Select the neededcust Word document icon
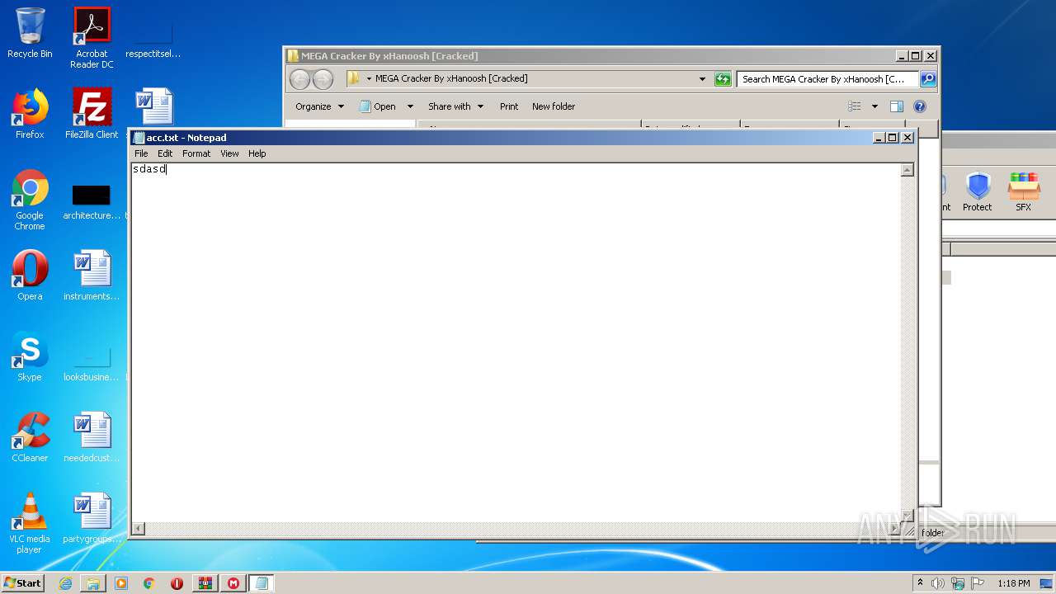The height and width of the screenshot is (594, 1056). point(92,437)
